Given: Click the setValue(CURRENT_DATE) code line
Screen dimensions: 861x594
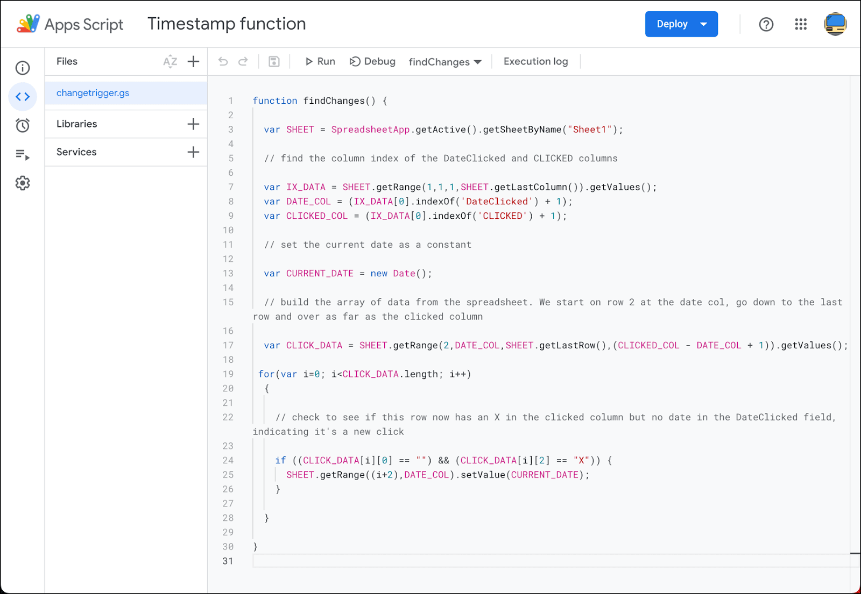Looking at the screenshot, I should 438,475.
